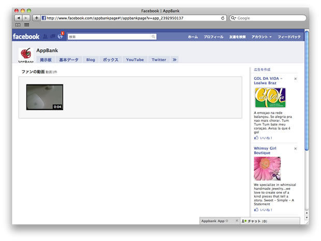Open the 掲示板 tab
The width and height of the screenshot is (321, 241).
46,60
